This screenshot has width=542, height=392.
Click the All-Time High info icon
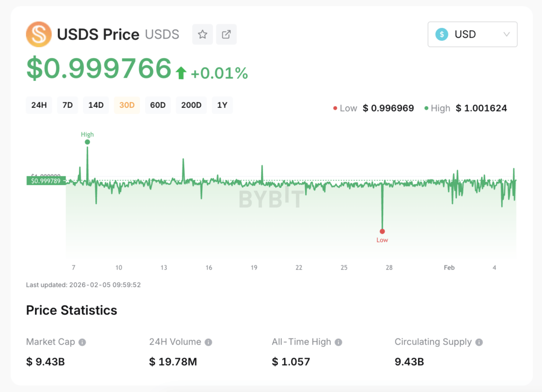(x=337, y=342)
